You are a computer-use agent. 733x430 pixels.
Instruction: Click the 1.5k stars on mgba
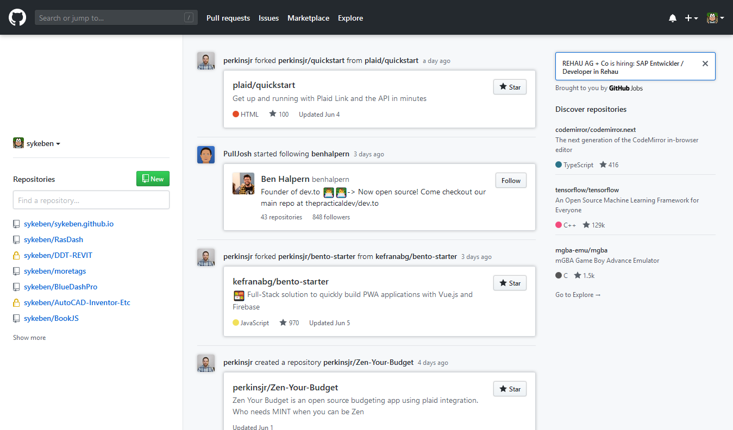(584, 276)
